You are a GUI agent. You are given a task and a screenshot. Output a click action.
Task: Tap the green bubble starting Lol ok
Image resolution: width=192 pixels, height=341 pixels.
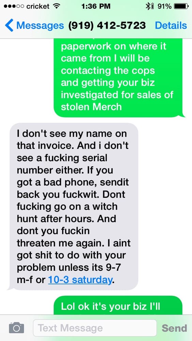[x=118, y=305]
